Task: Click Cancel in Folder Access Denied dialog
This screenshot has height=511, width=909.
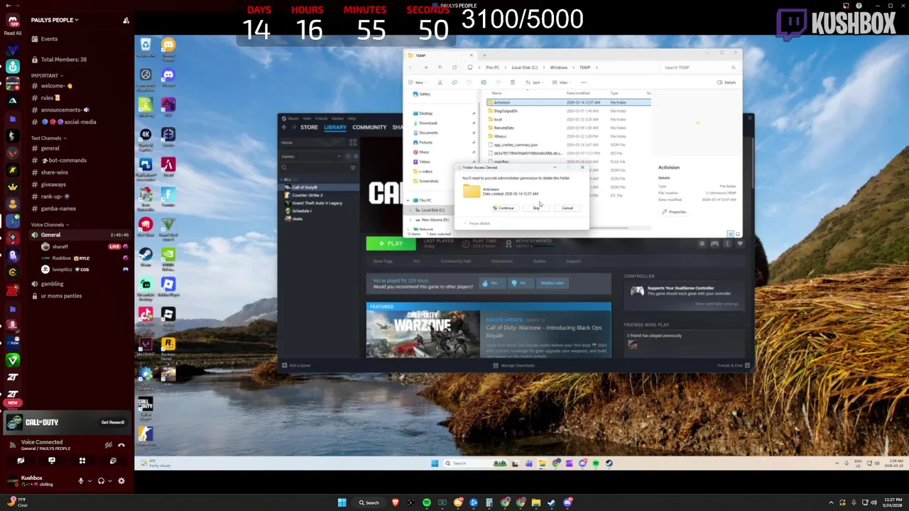Action: click(567, 208)
